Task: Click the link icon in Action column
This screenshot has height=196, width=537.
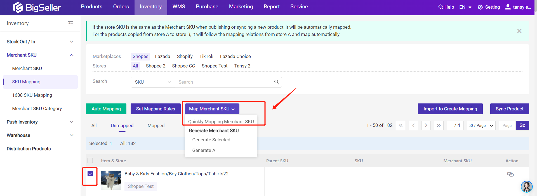Action: (510, 174)
